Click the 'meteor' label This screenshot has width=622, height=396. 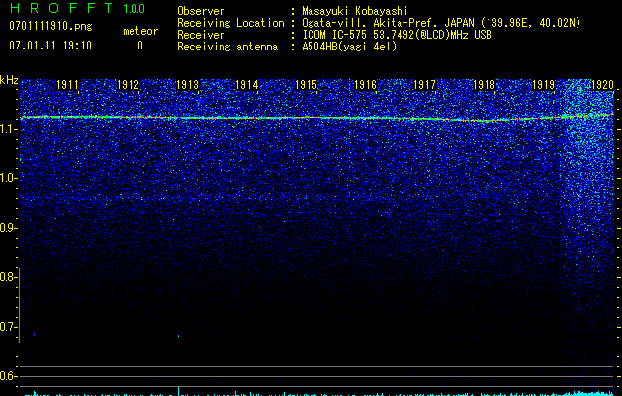pos(140,31)
